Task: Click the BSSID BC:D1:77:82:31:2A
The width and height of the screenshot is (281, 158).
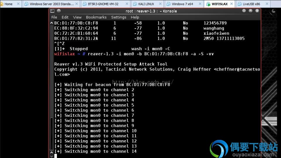Action: tap(76, 38)
